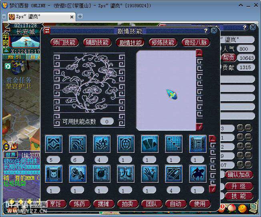The image size is (261, 217).
Task: Increase the attribute in the row showing 3
Action: click(240, 128)
